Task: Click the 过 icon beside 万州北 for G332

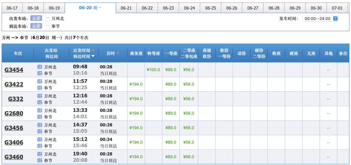Action: 40,96
